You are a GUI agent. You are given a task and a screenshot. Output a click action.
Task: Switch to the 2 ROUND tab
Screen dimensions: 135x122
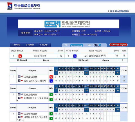pyautogui.click(x=30, y=45)
